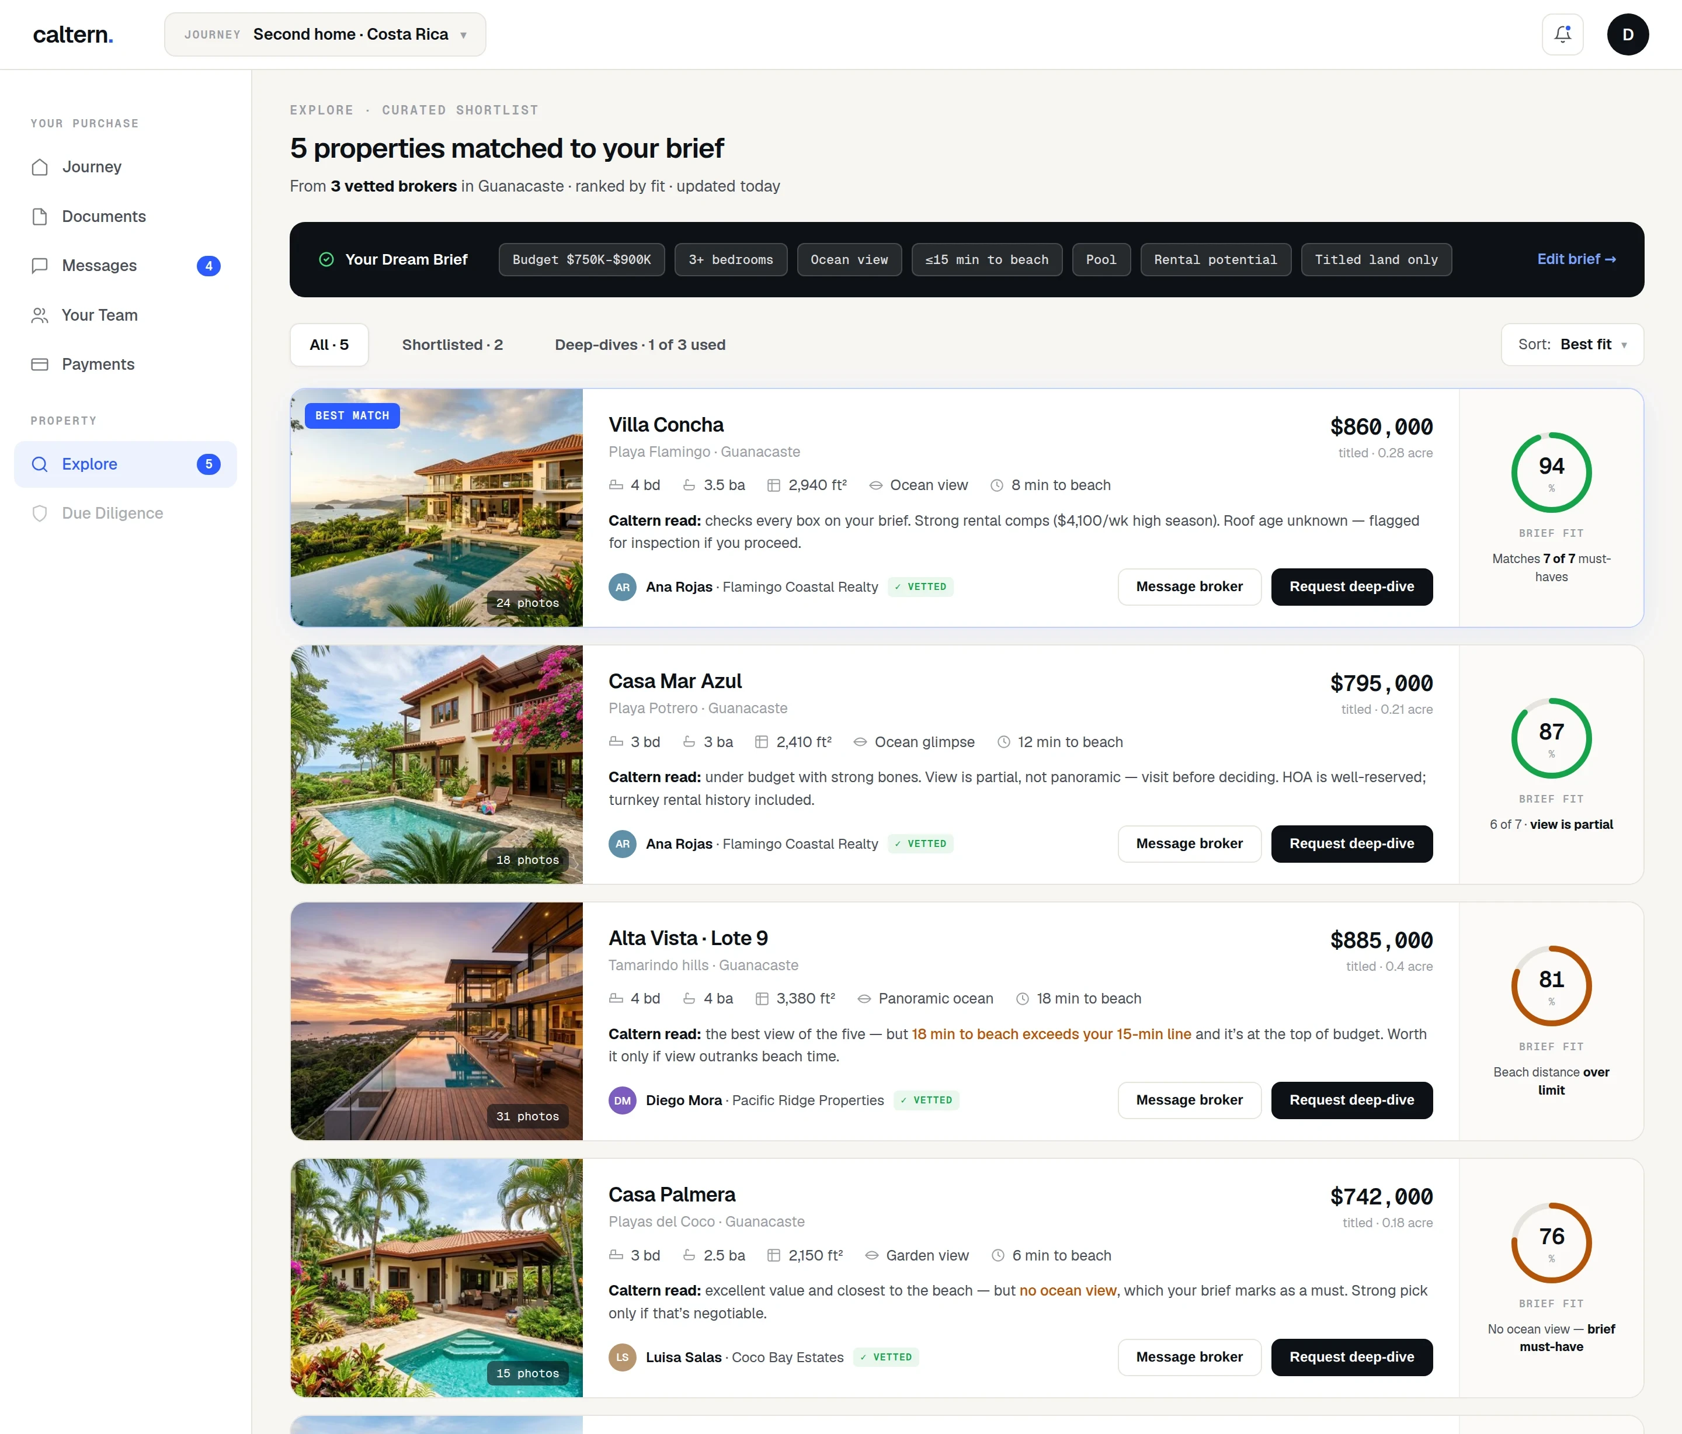Go to Journey in the sidebar
The width and height of the screenshot is (1682, 1434).
[125, 166]
